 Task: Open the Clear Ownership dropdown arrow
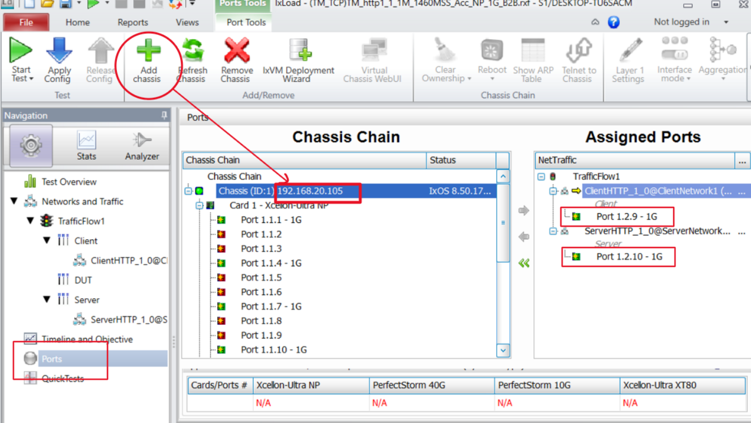(x=469, y=79)
